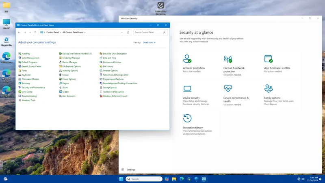Click the Sync Center icon
This screenshot has width=325, height=183.
(x=19, y=92)
